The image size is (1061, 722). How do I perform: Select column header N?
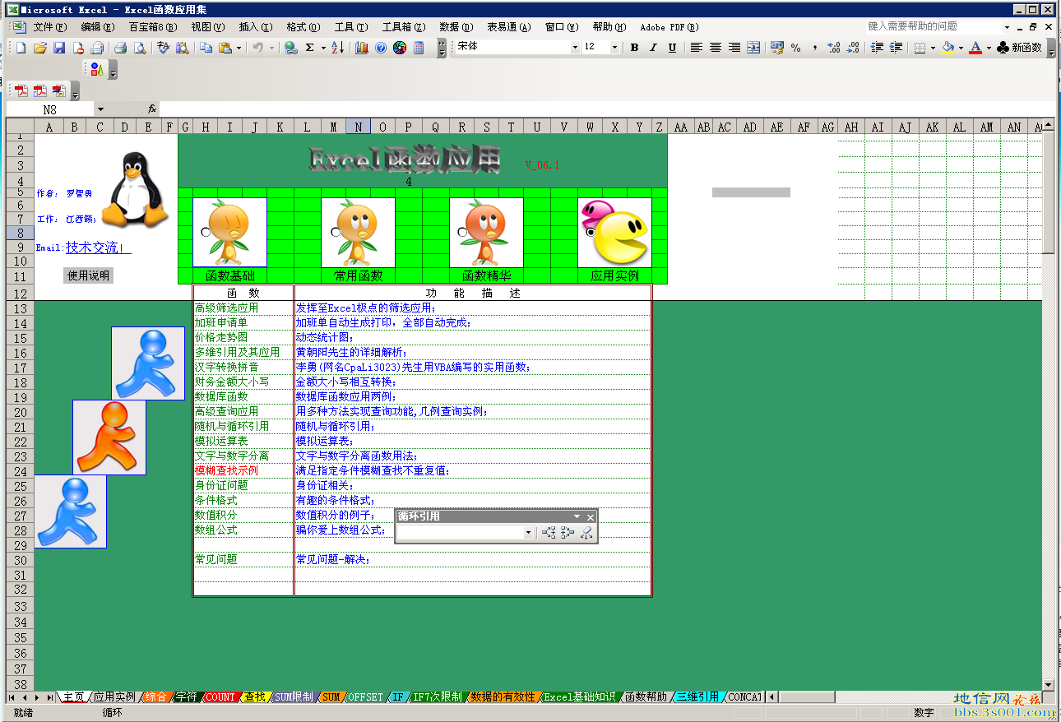coord(358,127)
